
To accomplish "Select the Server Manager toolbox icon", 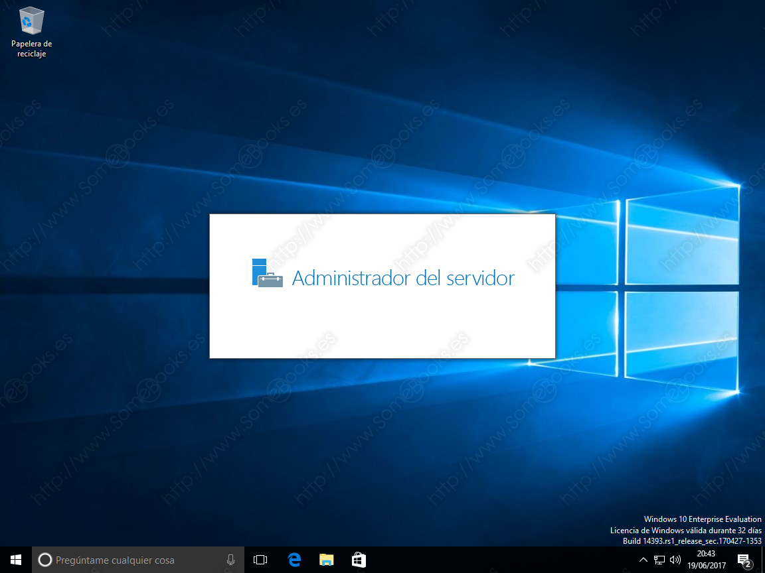I will (x=266, y=273).
